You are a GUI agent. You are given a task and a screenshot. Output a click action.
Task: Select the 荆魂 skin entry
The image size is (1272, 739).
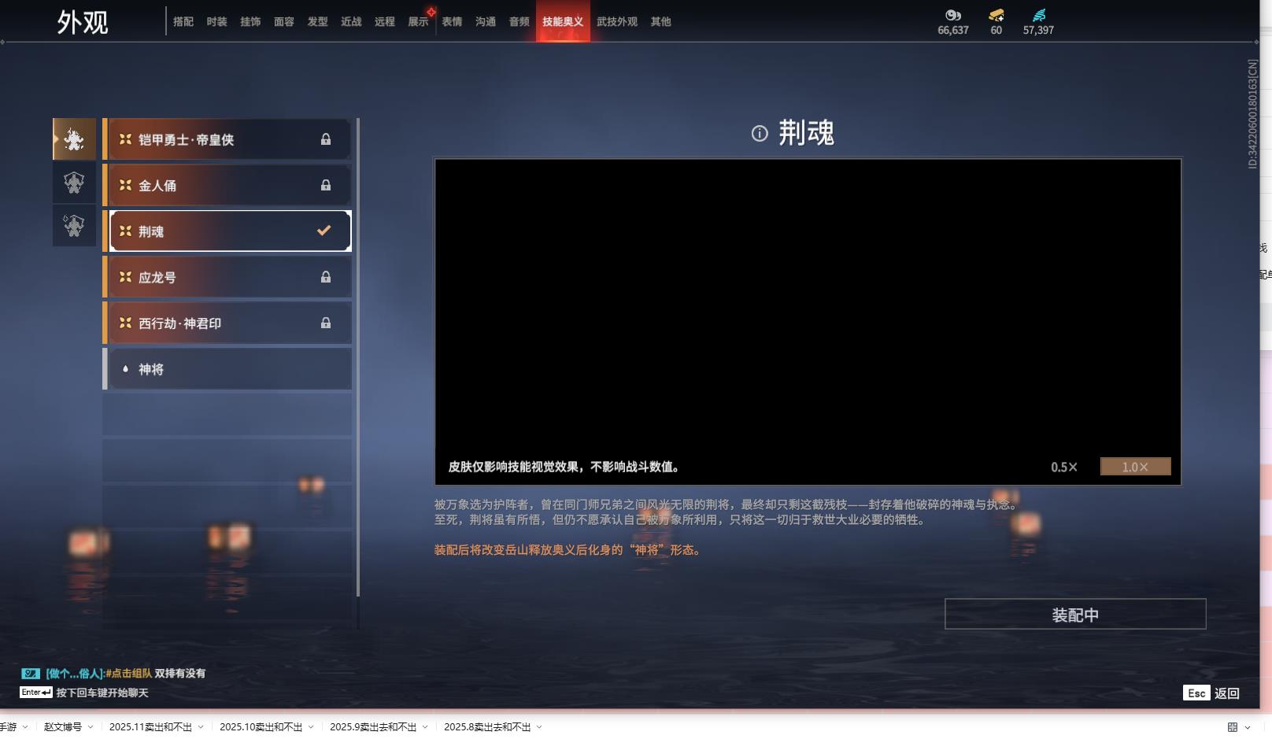point(227,231)
